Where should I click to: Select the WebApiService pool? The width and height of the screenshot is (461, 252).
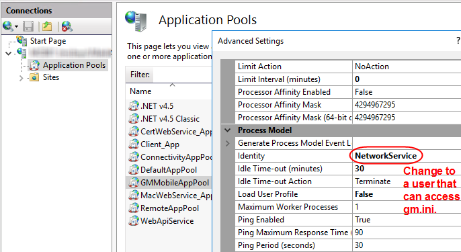click(167, 221)
